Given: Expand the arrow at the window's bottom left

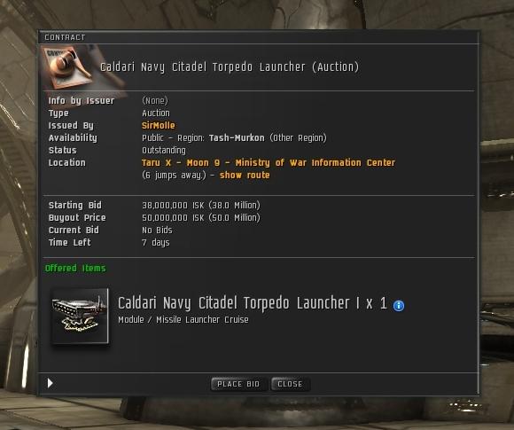Looking at the screenshot, I should pyautogui.click(x=50, y=383).
